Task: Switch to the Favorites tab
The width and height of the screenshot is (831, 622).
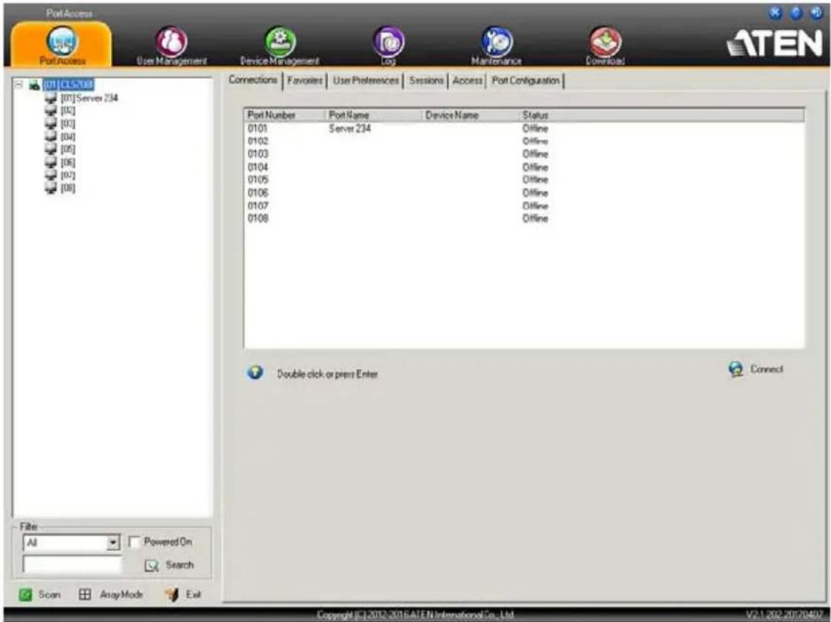Action: pyautogui.click(x=305, y=81)
